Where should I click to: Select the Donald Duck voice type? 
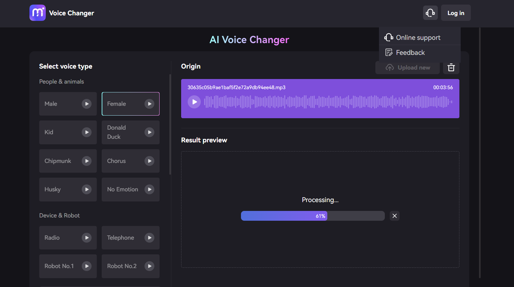(x=130, y=132)
